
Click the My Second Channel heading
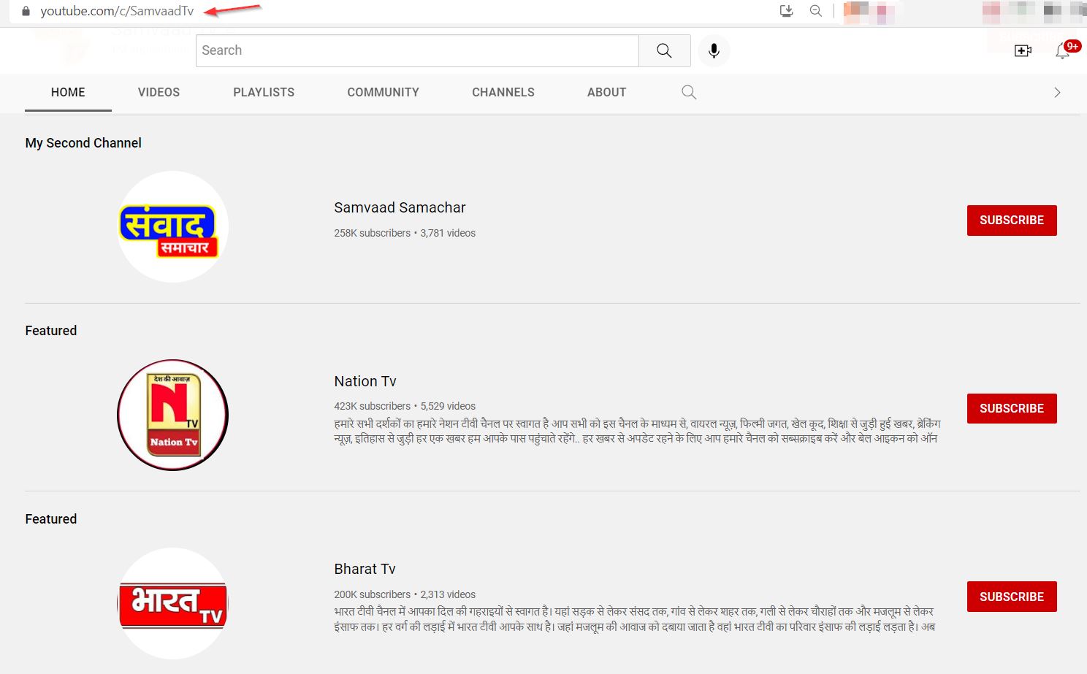[x=83, y=143]
